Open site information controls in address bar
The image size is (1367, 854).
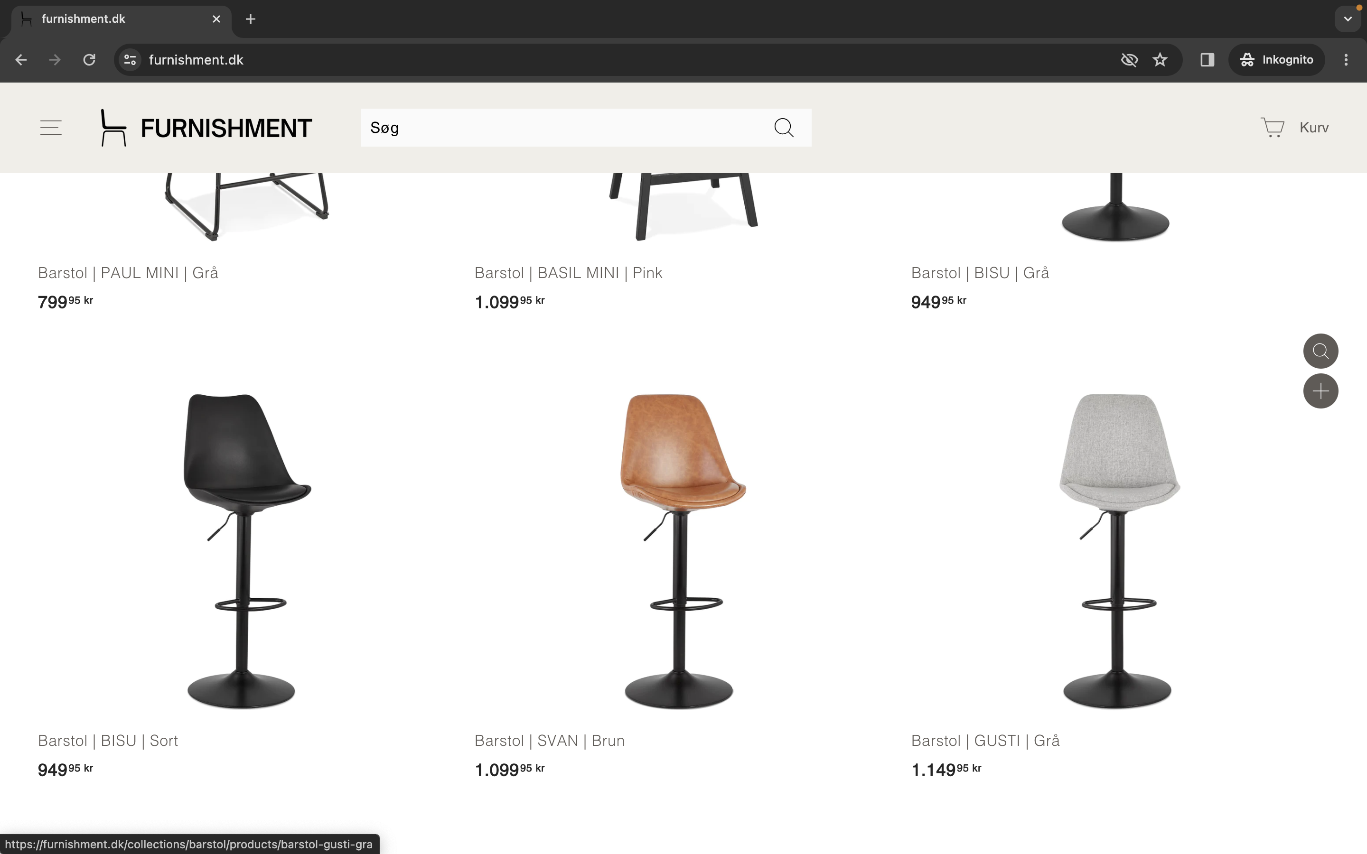pyautogui.click(x=130, y=60)
